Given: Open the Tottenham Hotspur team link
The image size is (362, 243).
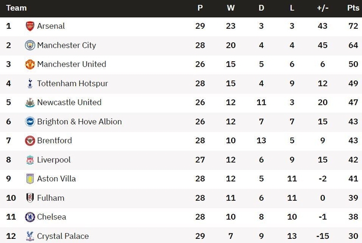Looking at the screenshot, I should (73, 84).
